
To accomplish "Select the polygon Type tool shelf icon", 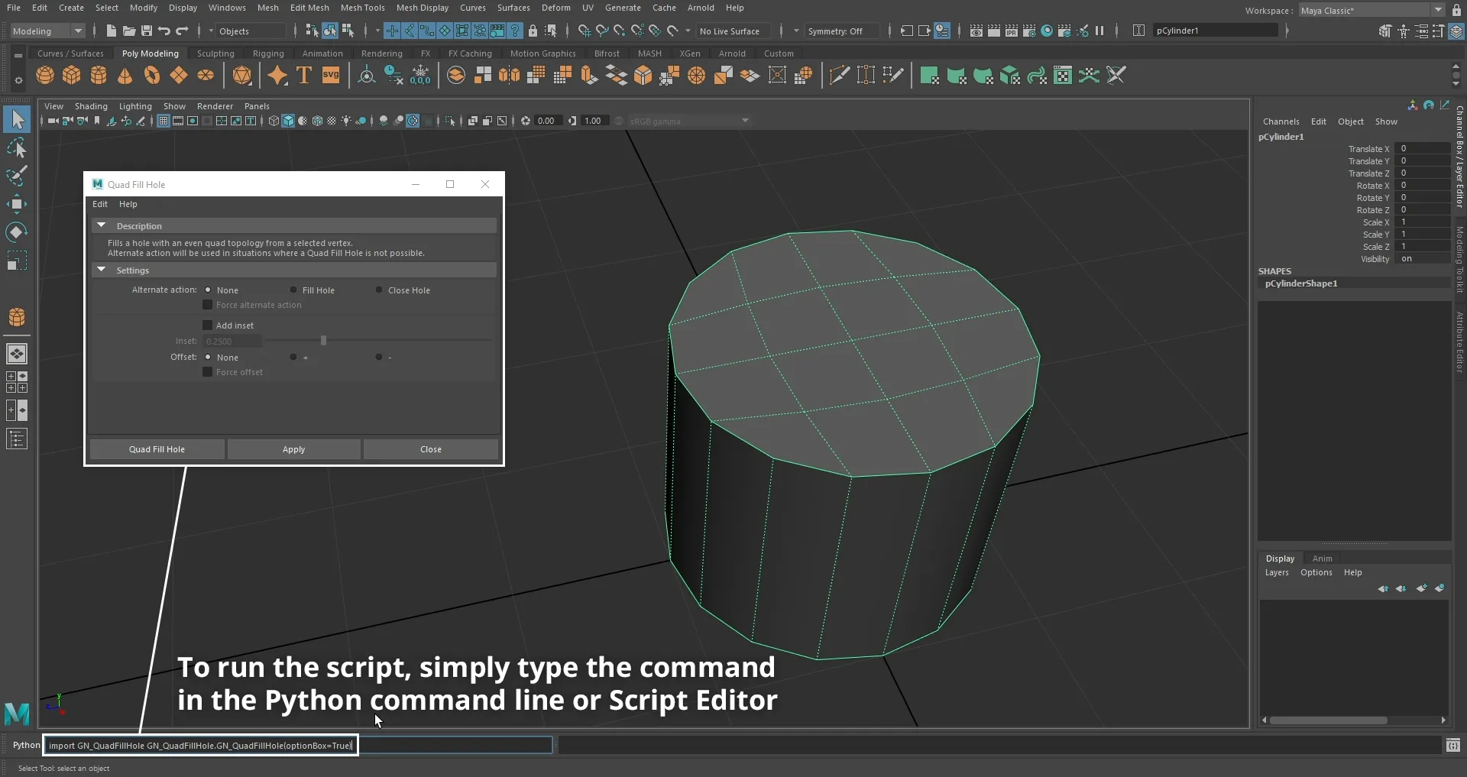I will click(x=304, y=76).
